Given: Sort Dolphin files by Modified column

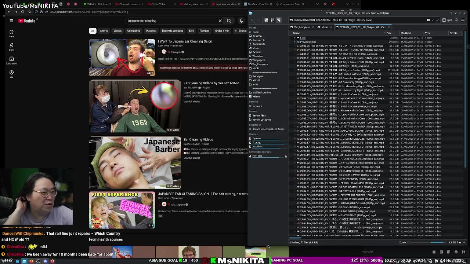Looking at the screenshot, I should (412, 33).
